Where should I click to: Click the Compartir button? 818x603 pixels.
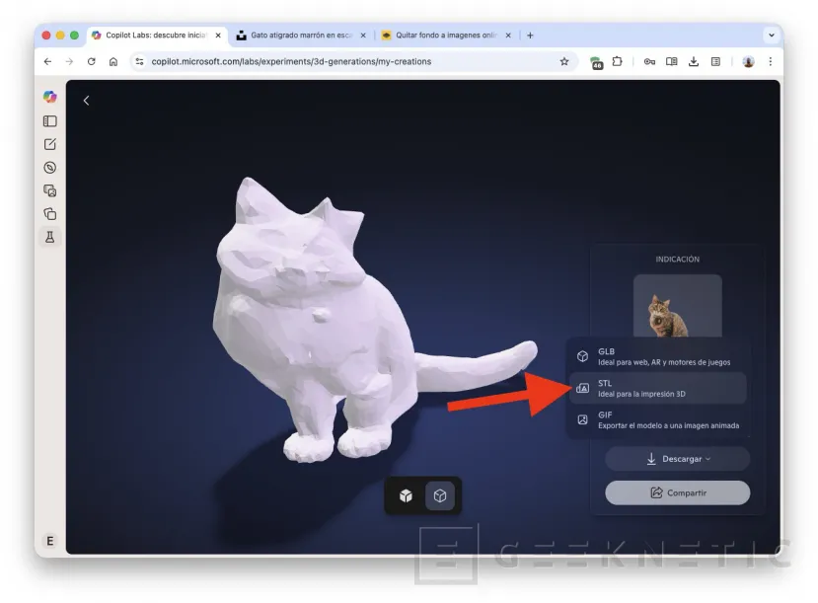pyautogui.click(x=677, y=492)
